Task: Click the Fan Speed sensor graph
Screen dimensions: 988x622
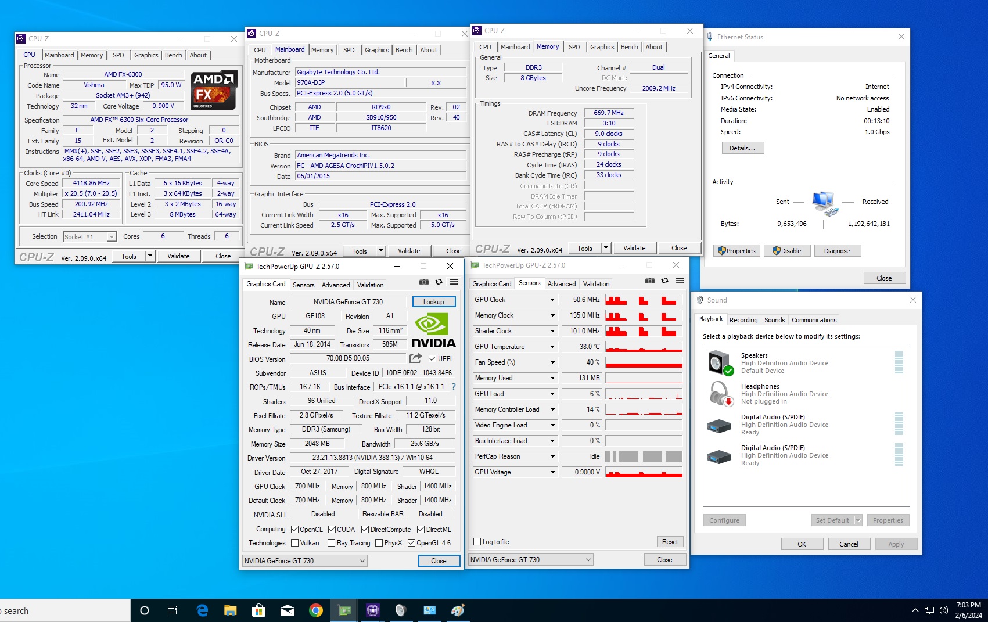Action: (644, 362)
